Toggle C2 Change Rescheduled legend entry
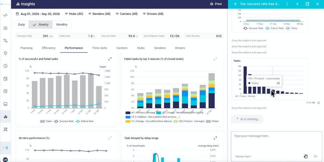 pyautogui.click(x=179, y=113)
